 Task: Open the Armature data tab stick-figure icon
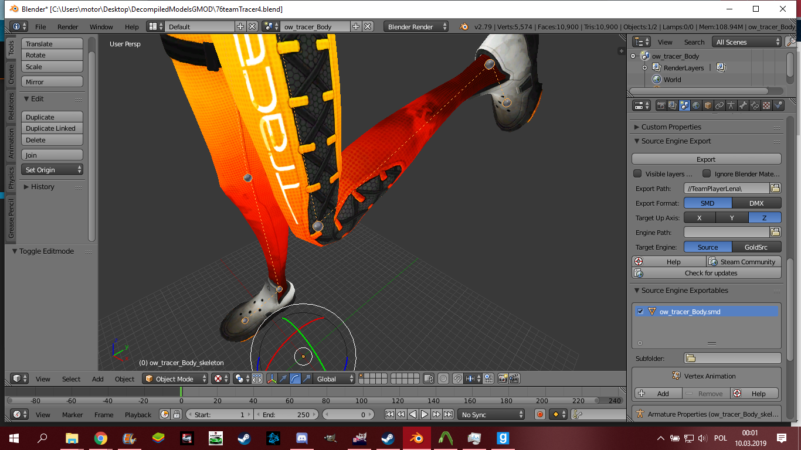coord(731,105)
